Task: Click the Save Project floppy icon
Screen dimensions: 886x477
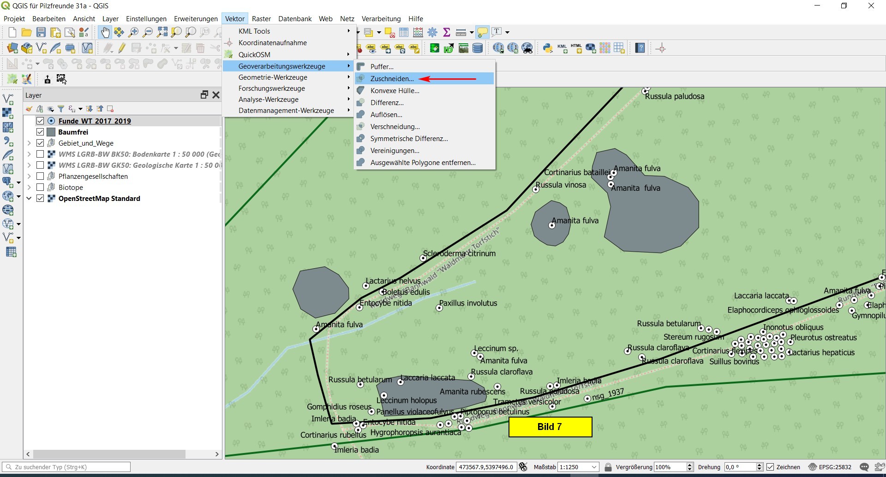Action: [x=41, y=32]
